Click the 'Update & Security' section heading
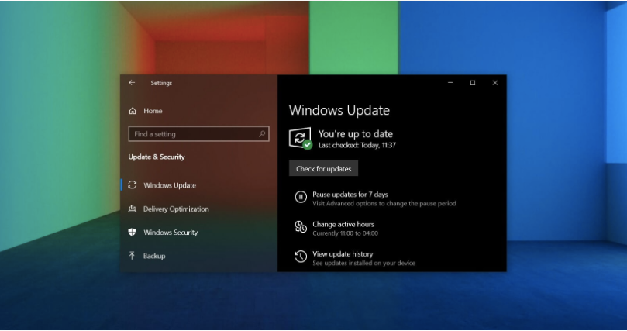 (157, 157)
